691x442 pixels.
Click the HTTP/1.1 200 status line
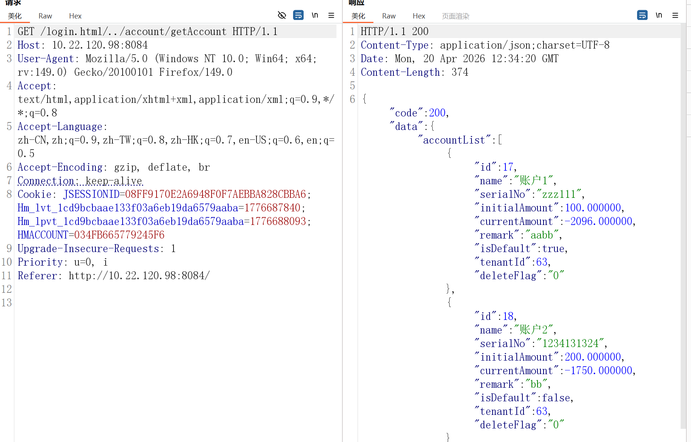coord(395,31)
